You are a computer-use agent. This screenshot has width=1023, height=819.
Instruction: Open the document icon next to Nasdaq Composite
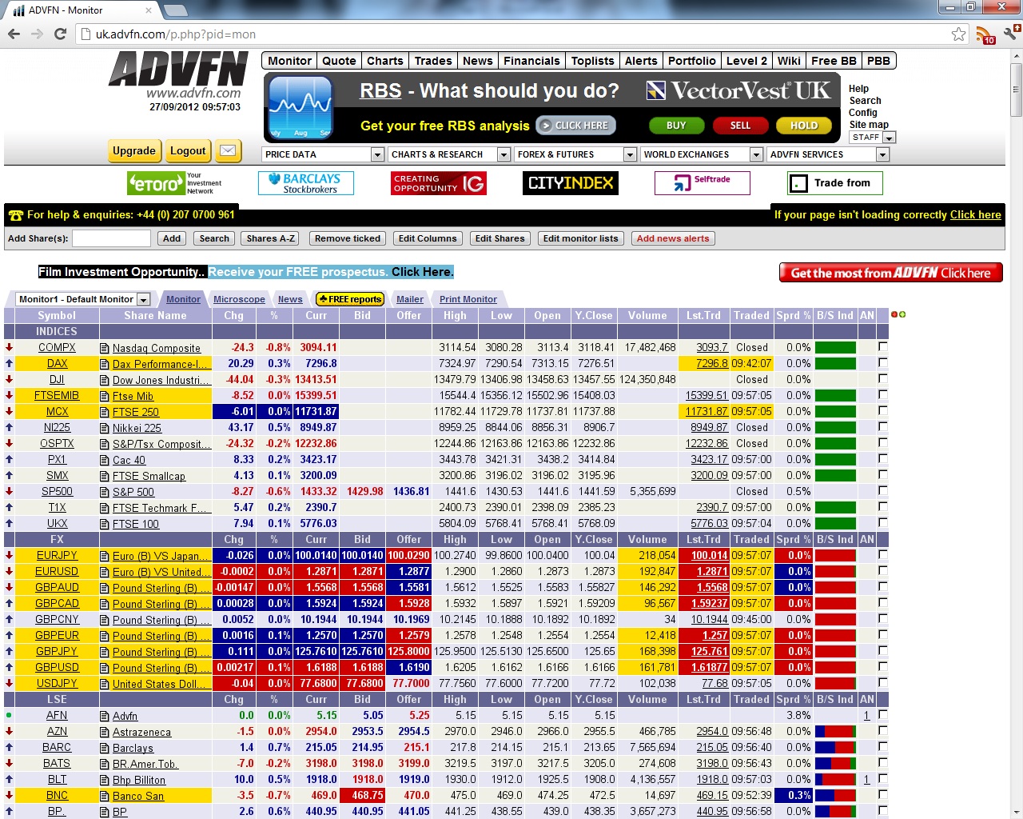[105, 348]
